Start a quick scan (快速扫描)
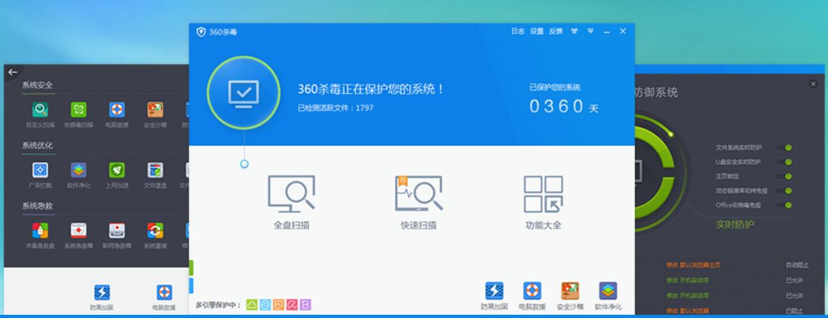828x318 pixels. pos(419,202)
